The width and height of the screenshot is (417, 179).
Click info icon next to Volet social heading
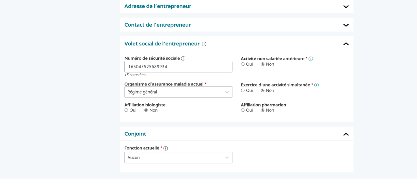click(204, 44)
